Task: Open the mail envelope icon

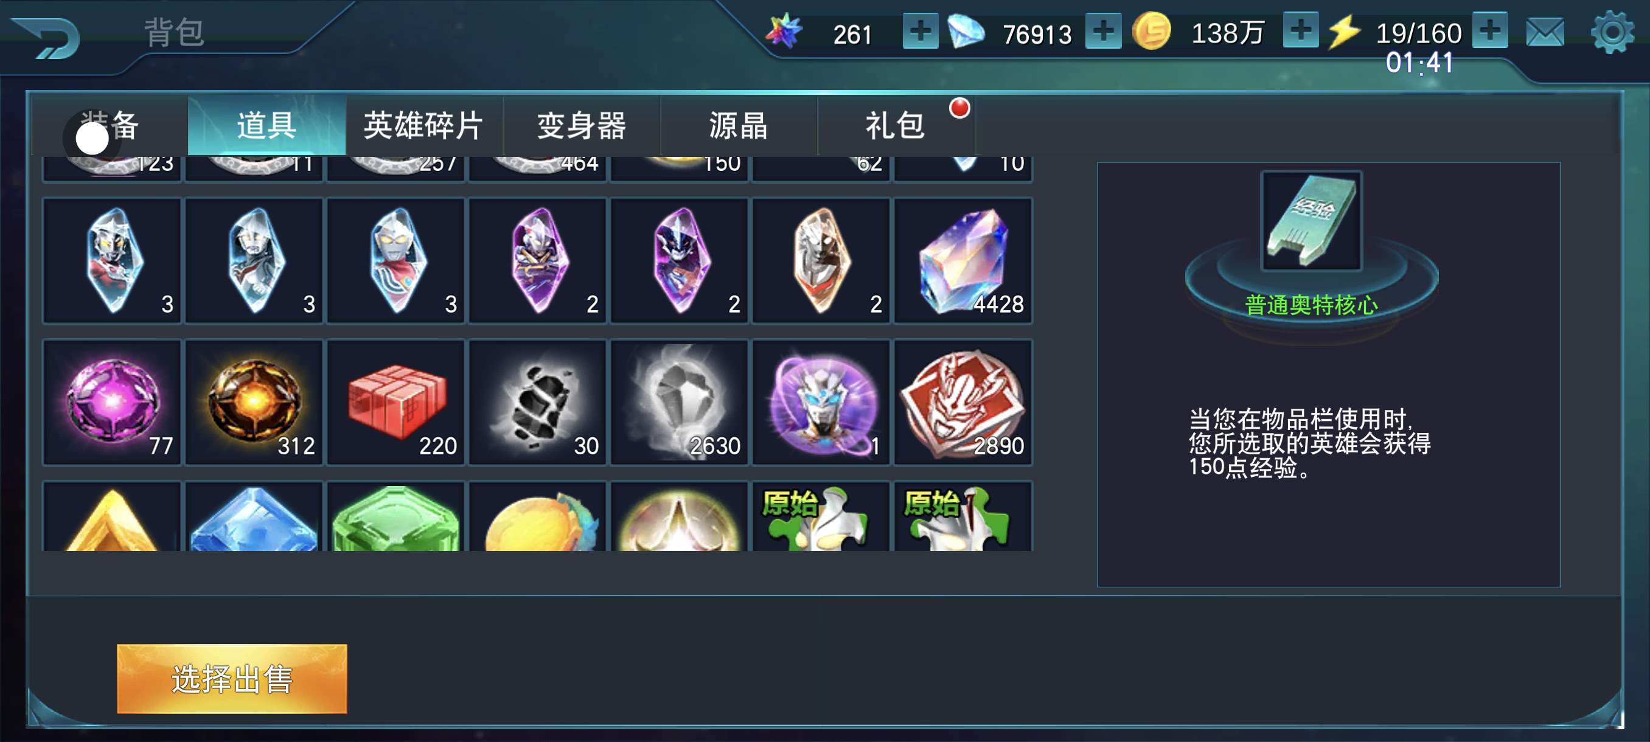Action: (x=1545, y=32)
